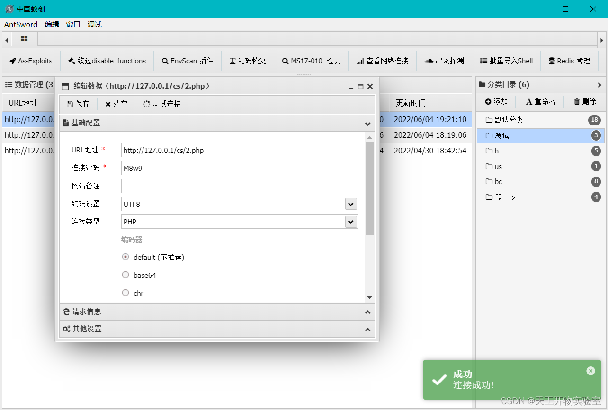Image resolution: width=608 pixels, height=410 pixels.
Task: Click the grid home tab icon
Action: pyautogui.click(x=24, y=39)
